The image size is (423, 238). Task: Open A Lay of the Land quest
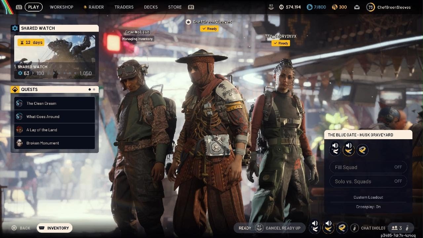click(x=55, y=130)
